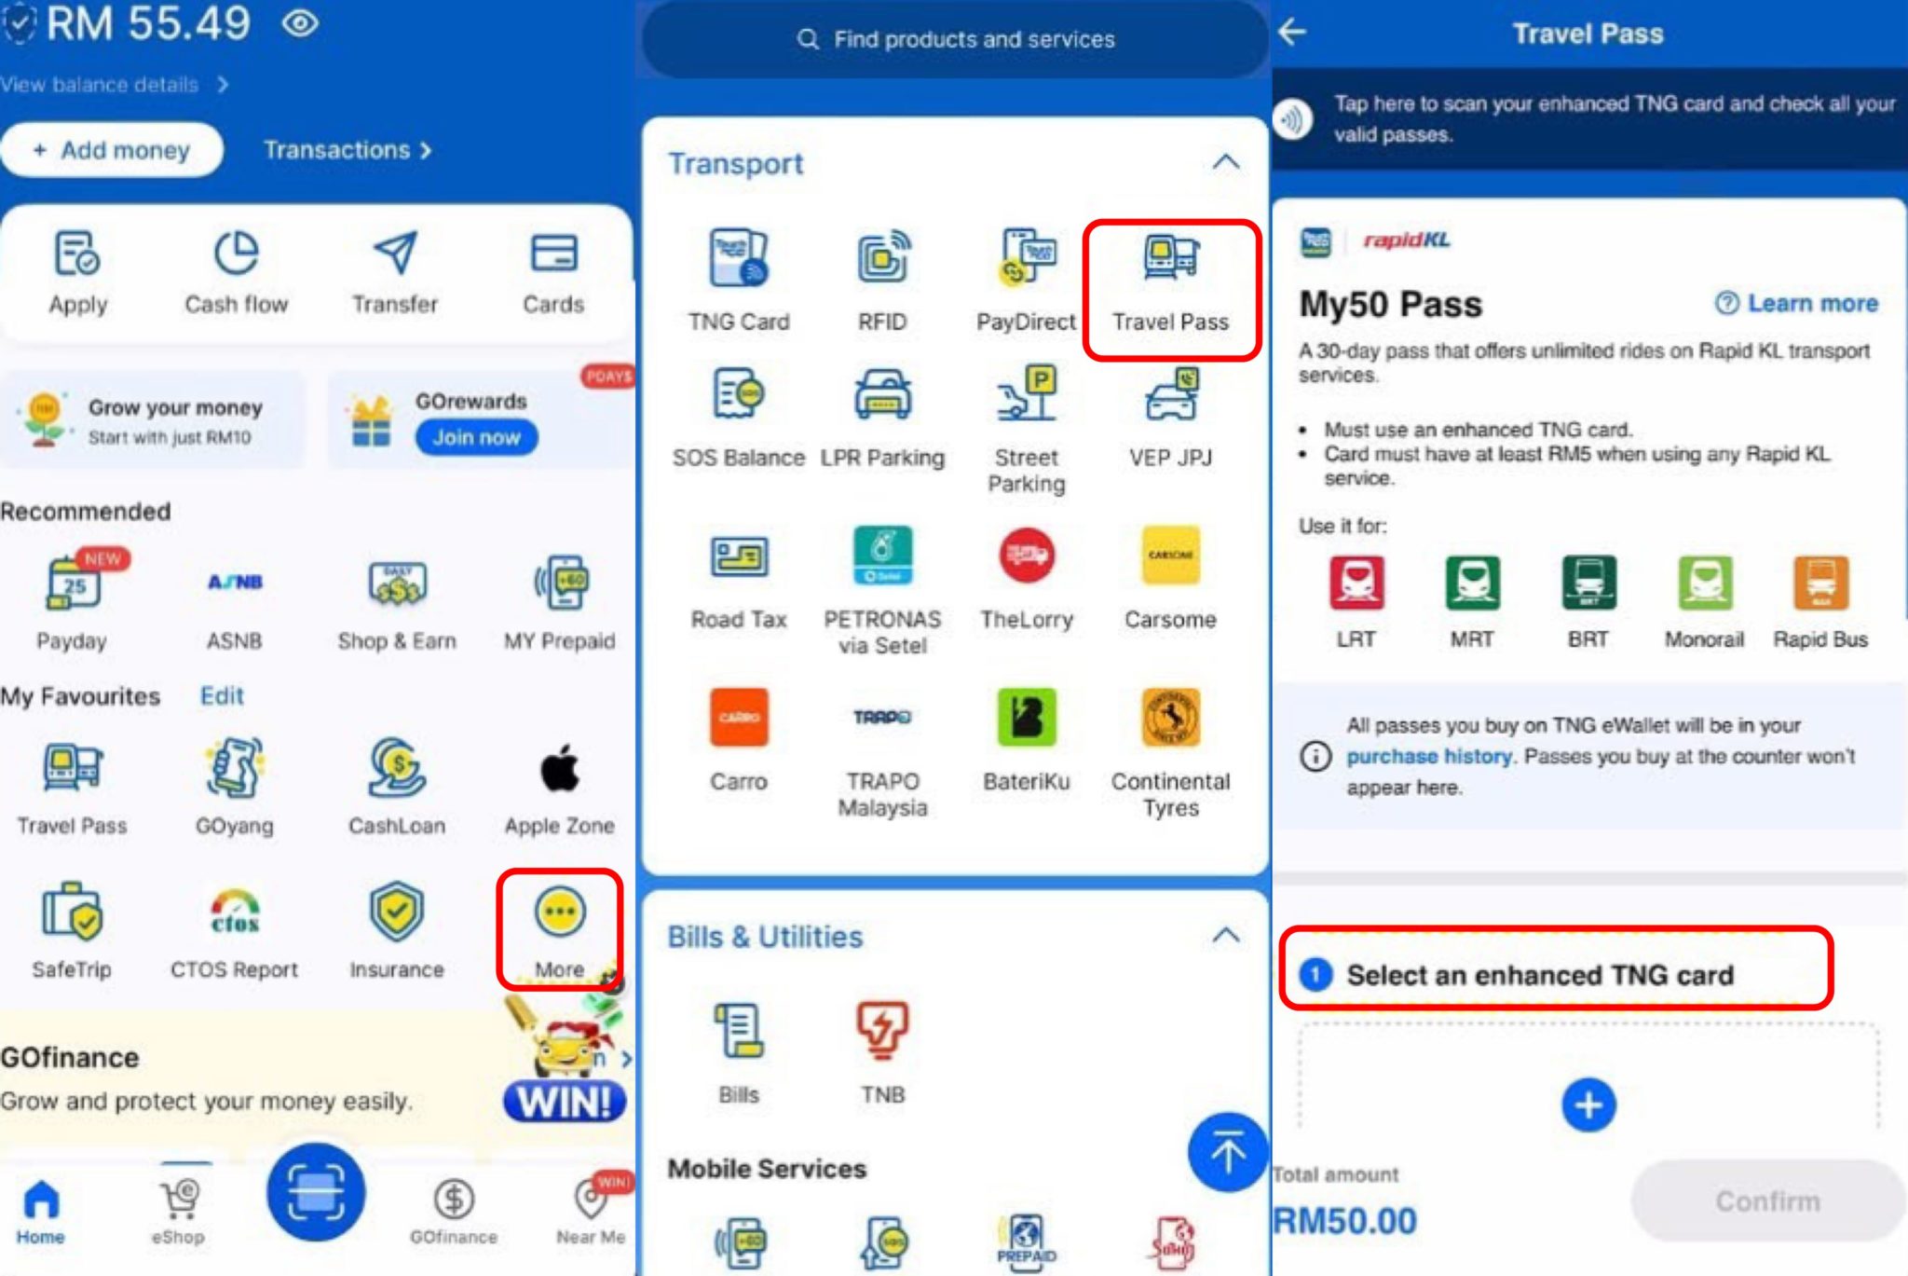Tap the back-to-top arrow button
This screenshot has height=1276, width=1908.
[x=1228, y=1152]
